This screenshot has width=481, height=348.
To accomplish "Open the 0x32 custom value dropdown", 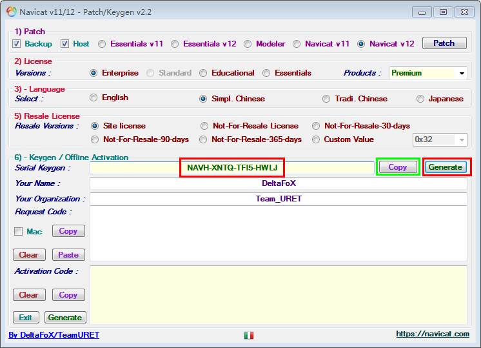I will pyautogui.click(x=440, y=139).
